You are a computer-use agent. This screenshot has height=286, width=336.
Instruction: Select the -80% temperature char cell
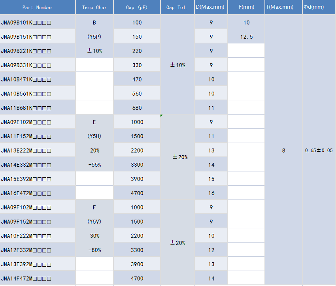pos(94,250)
